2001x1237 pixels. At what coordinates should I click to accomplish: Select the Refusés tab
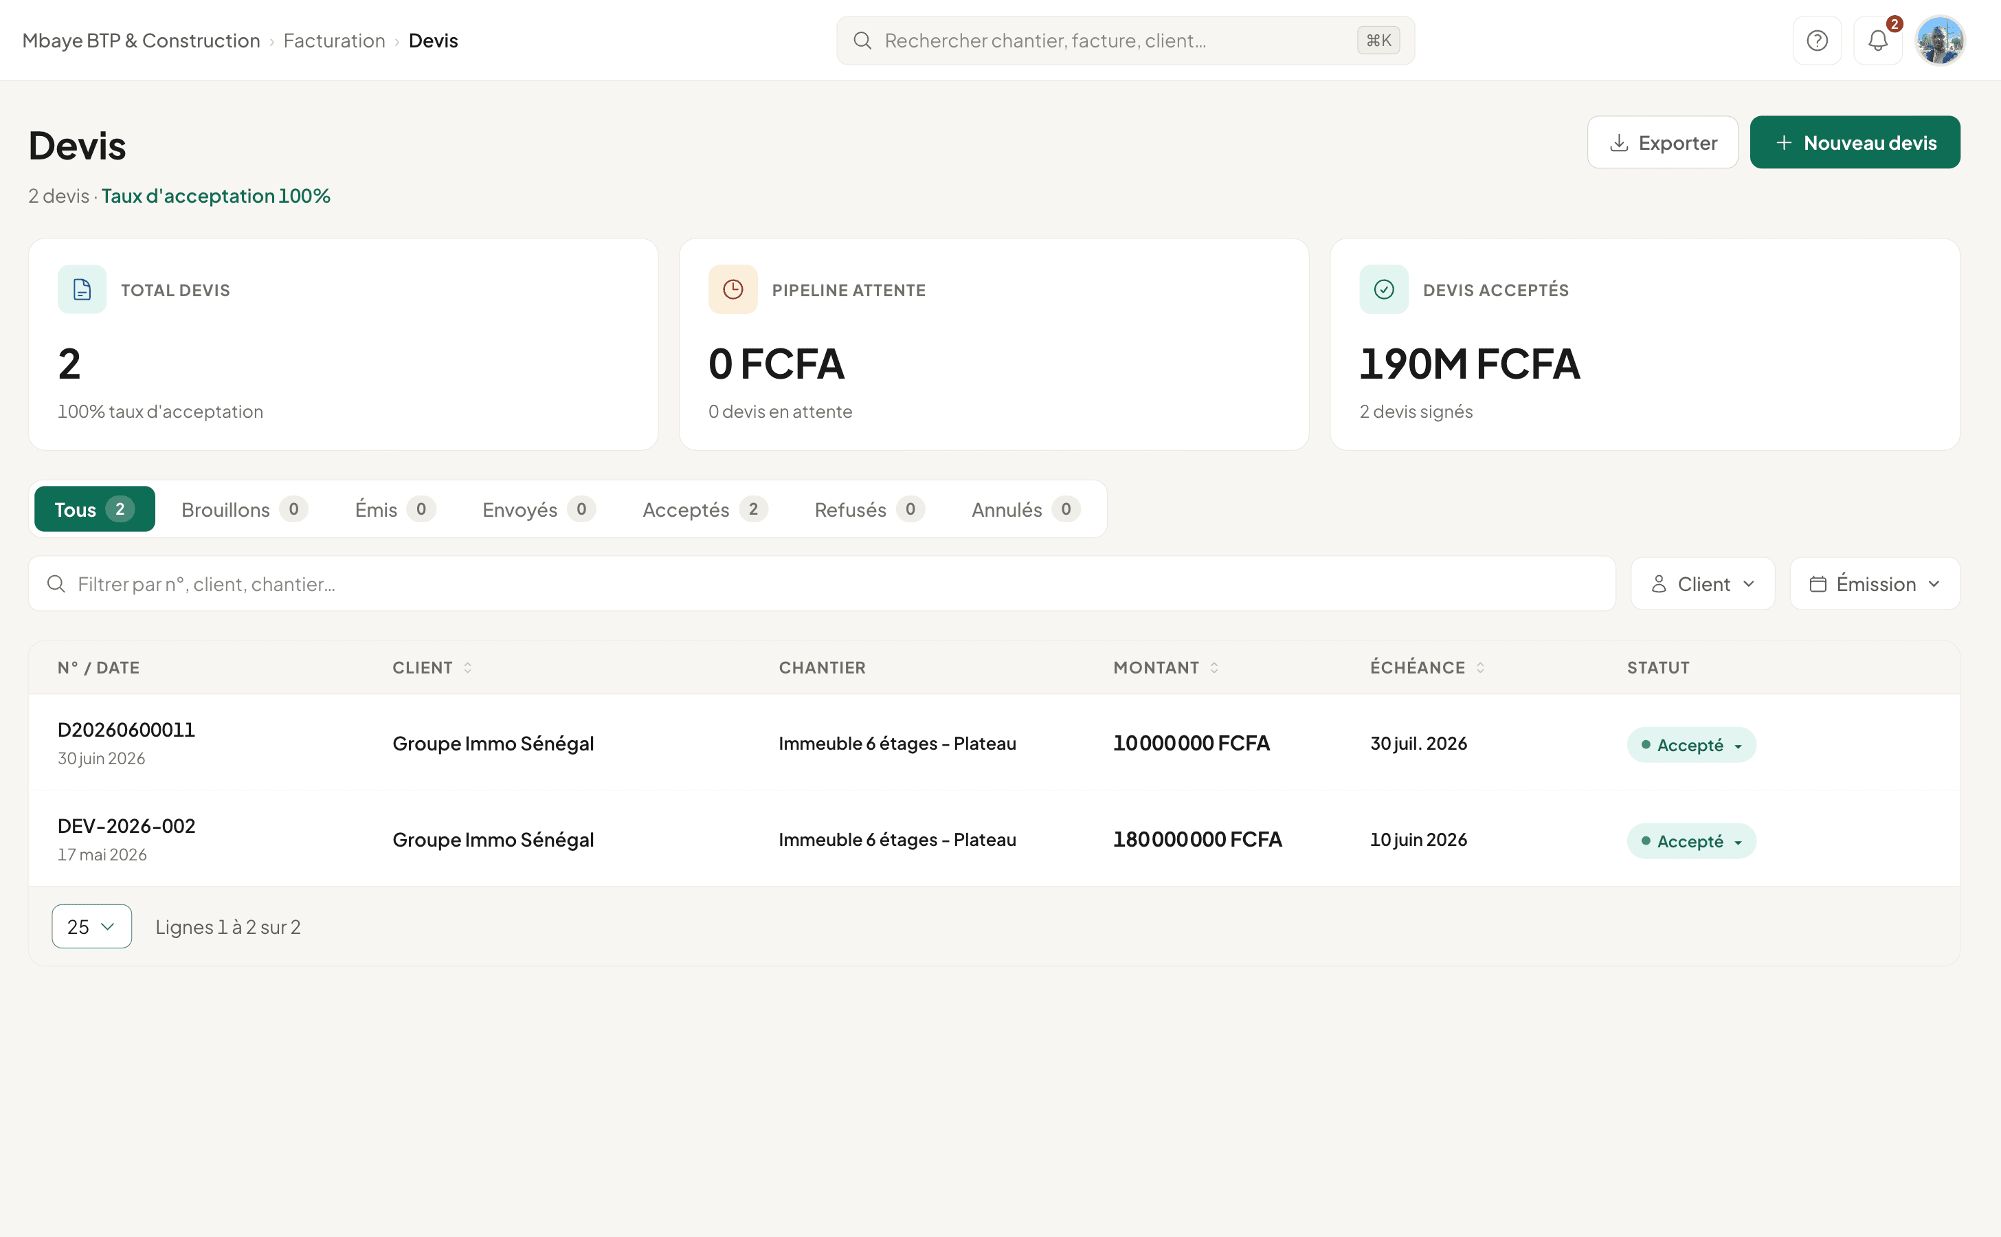coord(869,509)
